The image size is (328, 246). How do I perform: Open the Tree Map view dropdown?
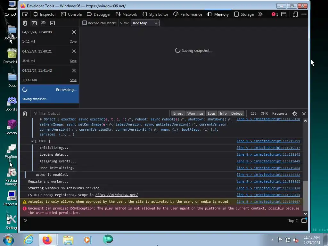tap(145, 23)
